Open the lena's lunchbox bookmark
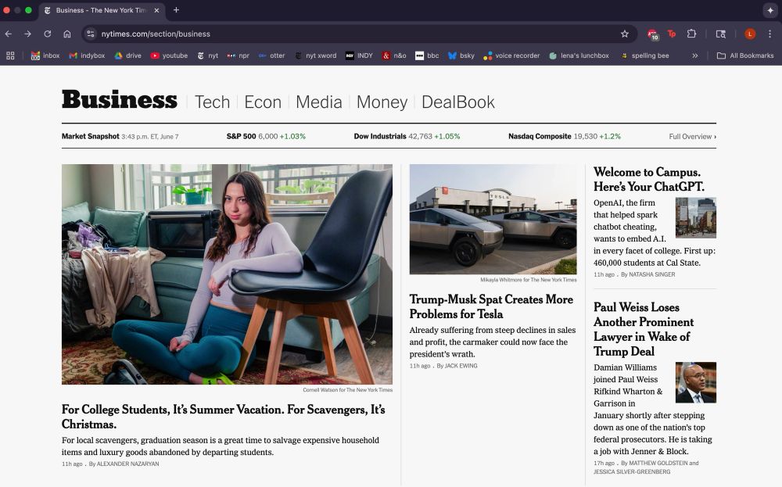This screenshot has height=487, width=782. tap(579, 56)
